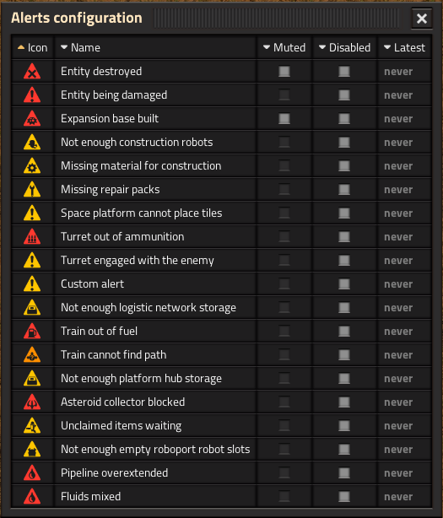Sort by the Icon column header
The height and width of the screenshot is (518, 443).
[x=33, y=47]
